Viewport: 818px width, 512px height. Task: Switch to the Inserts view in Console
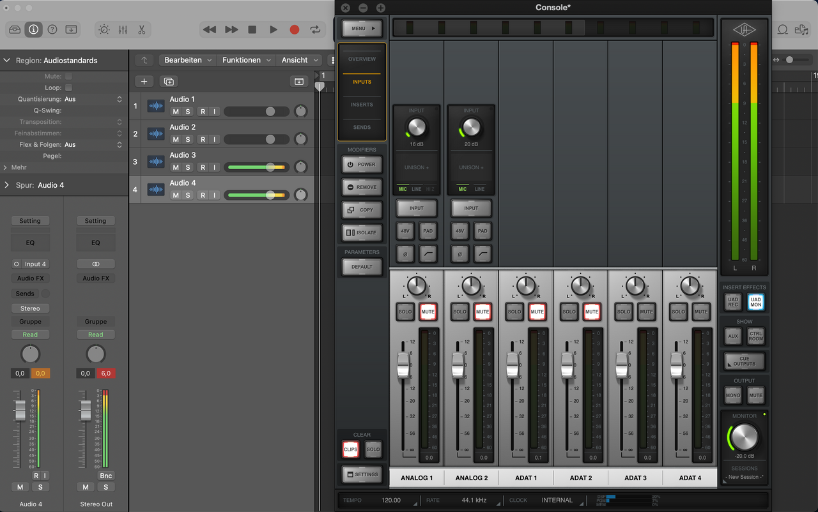(x=362, y=105)
